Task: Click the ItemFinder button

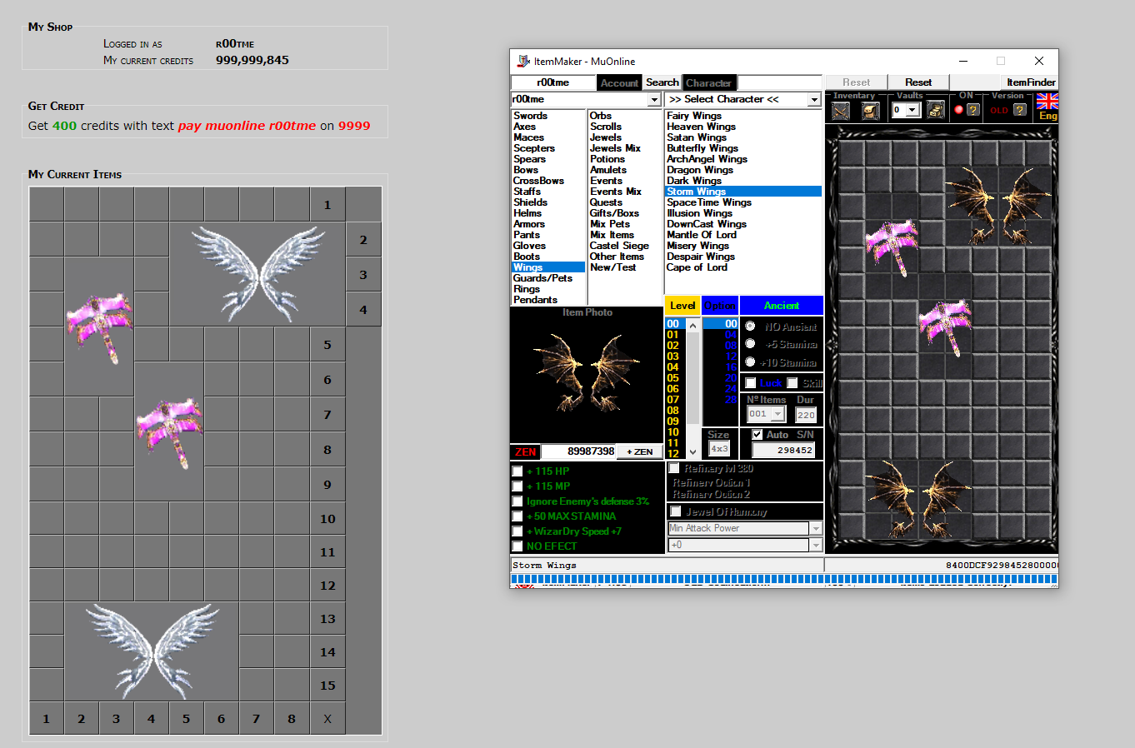Action: [x=1031, y=82]
